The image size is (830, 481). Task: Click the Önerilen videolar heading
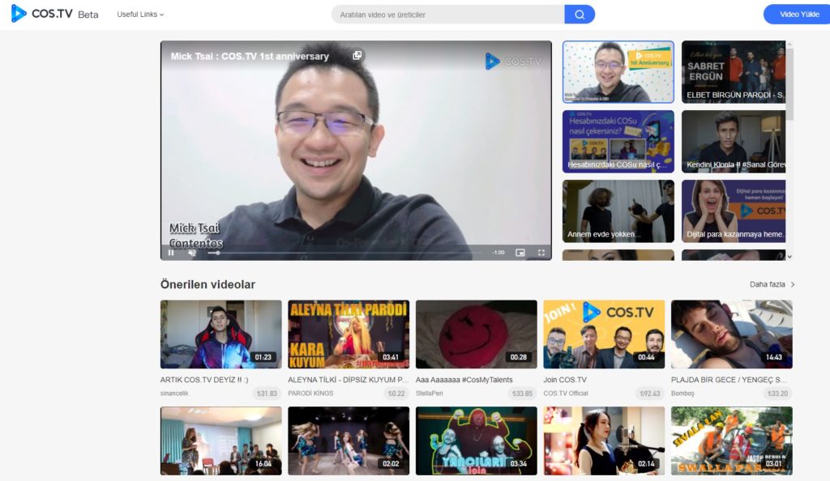click(x=207, y=284)
